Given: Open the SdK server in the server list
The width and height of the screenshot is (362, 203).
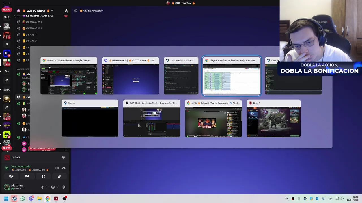Looking at the screenshot, I should [x=7, y=17].
